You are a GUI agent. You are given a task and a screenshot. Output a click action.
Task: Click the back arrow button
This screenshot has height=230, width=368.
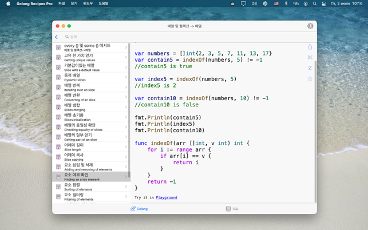point(57,37)
